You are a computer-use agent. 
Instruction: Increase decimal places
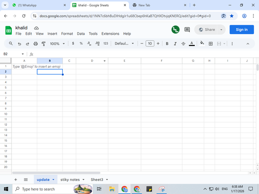(x=97, y=43)
